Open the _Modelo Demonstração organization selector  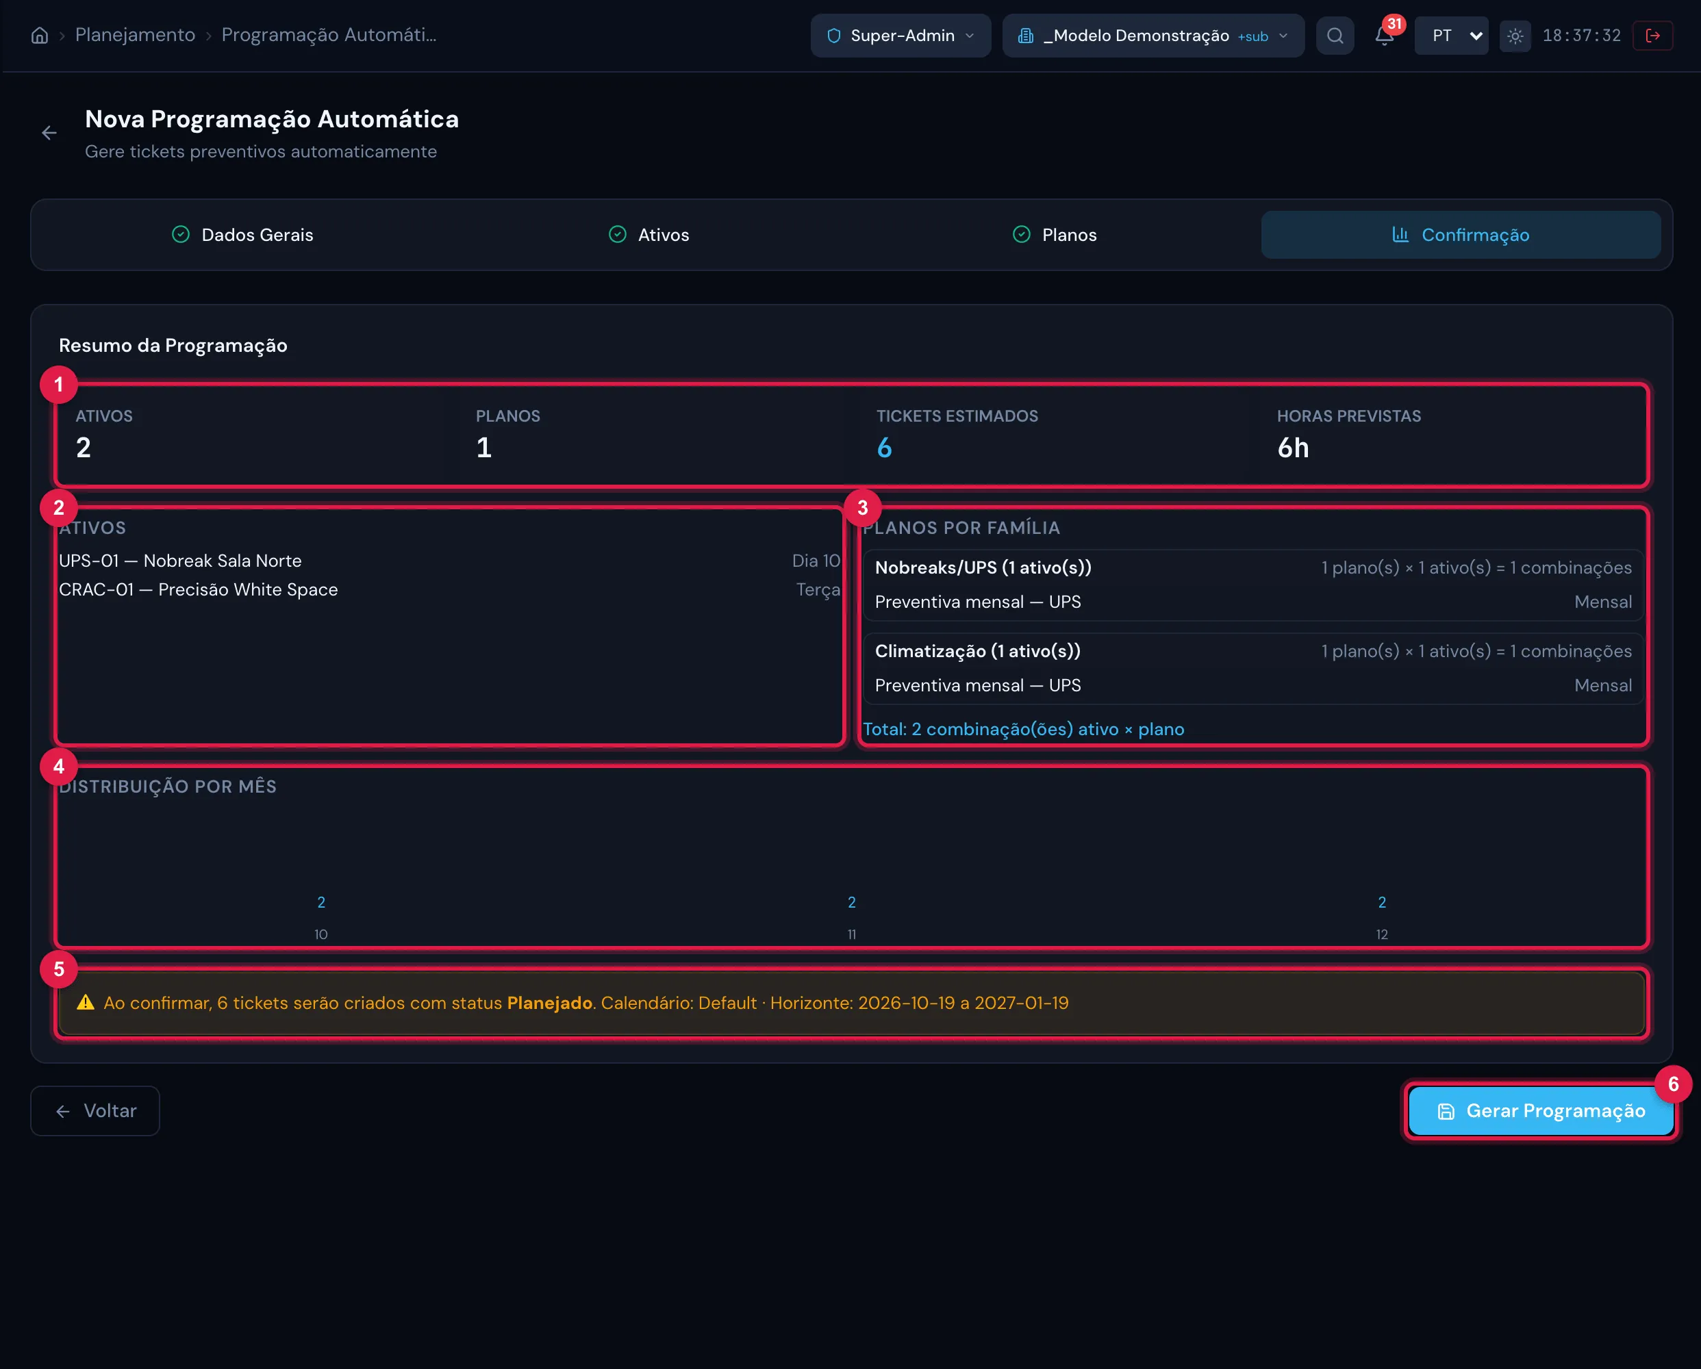point(1152,36)
